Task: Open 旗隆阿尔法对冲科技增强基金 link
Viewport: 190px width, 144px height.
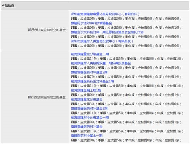Action: click(x=91, y=23)
